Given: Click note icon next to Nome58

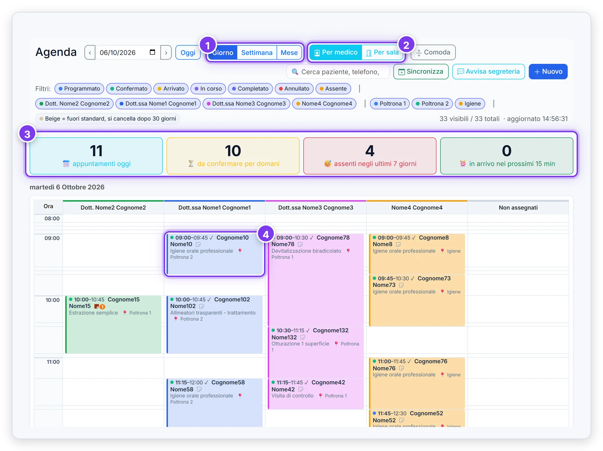Looking at the screenshot, I should tap(199, 389).
